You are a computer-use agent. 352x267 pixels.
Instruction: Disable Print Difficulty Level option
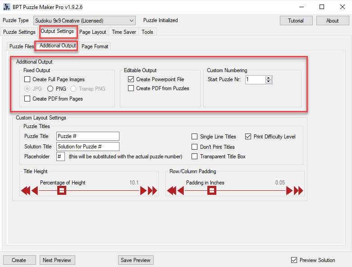pos(248,137)
